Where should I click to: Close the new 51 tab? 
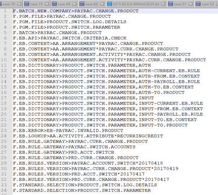point(191,4)
